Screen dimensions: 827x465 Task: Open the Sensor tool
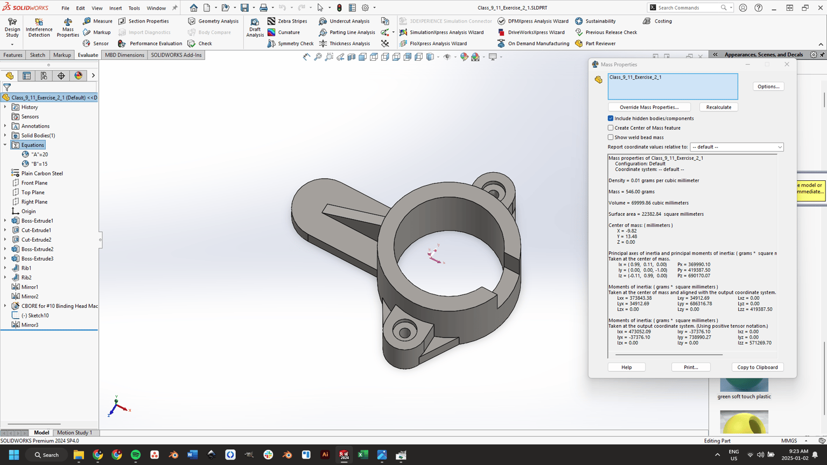[x=95, y=44]
